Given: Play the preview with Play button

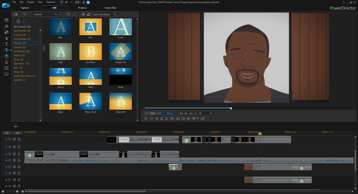Looking at the screenshot, I should (x=146, y=118).
